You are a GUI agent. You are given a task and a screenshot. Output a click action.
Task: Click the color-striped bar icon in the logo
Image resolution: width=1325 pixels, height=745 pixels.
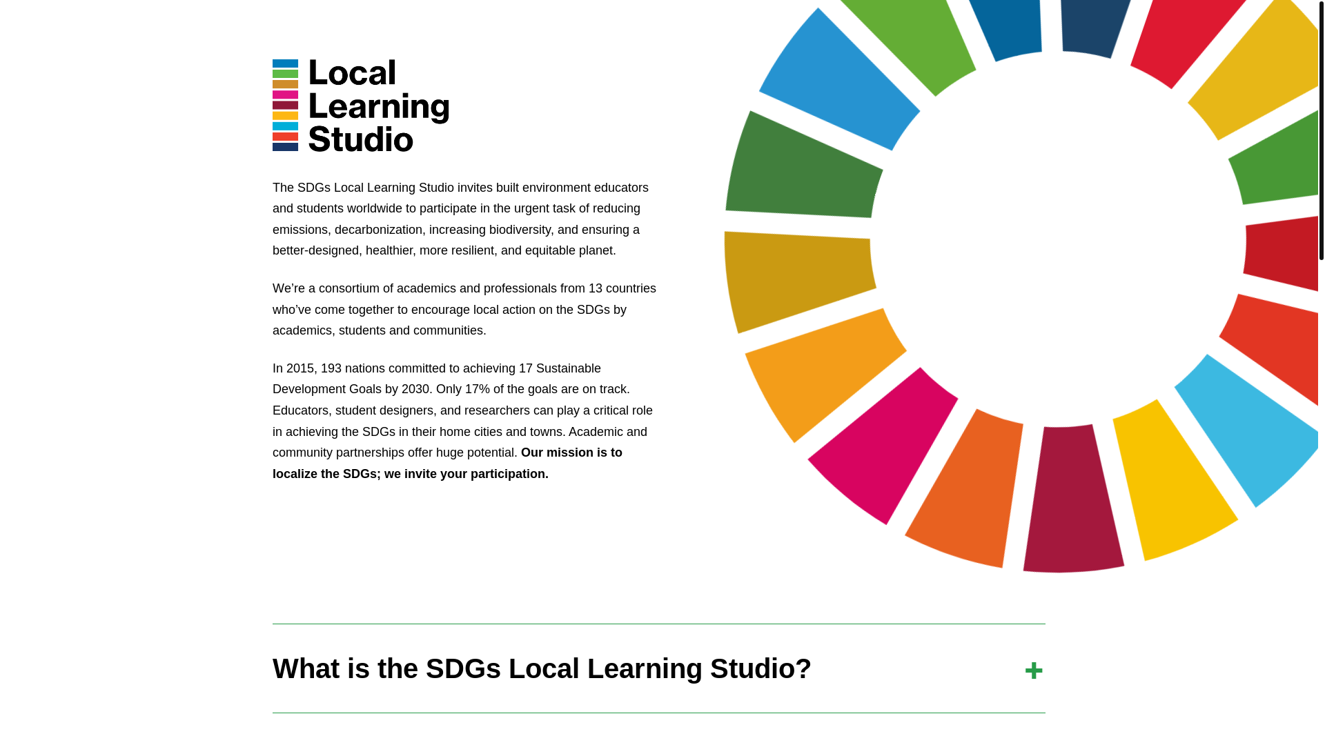tap(285, 106)
